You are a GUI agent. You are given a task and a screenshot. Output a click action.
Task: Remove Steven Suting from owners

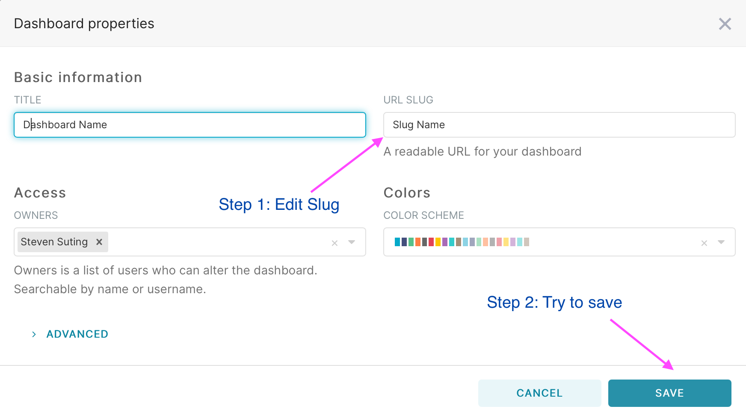(x=99, y=242)
